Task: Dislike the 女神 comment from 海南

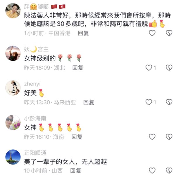Action: [169, 137]
